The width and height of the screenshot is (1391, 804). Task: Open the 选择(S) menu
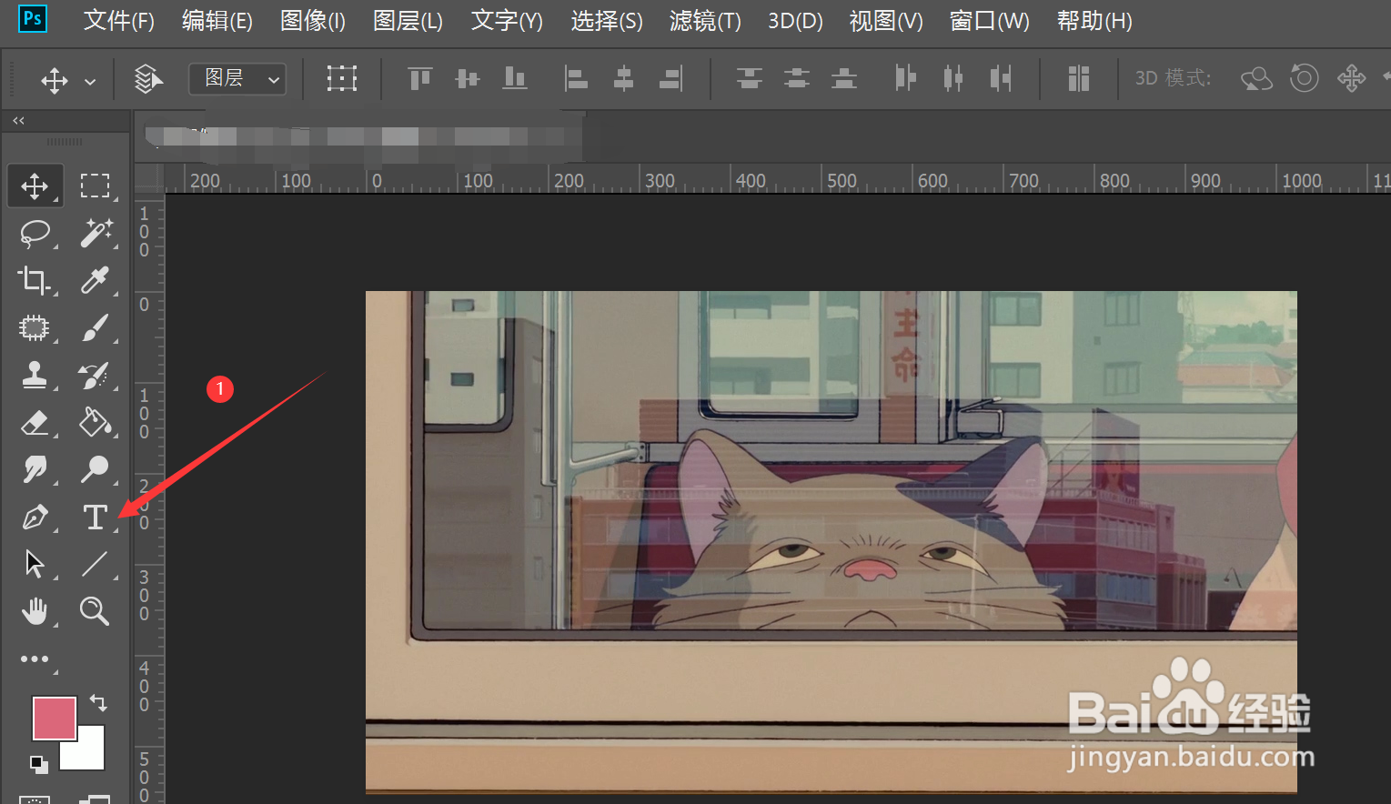[x=607, y=20]
